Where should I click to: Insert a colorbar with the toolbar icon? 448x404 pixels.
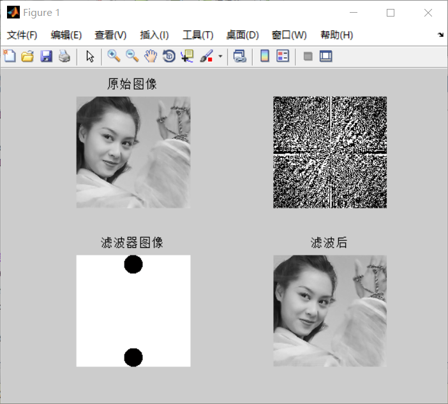click(265, 56)
